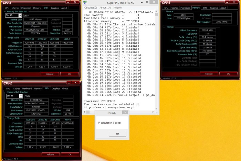Open Graphics tab in right CPU-Z window
The width and height of the screenshot is (241, 161).
[x=214, y=8]
